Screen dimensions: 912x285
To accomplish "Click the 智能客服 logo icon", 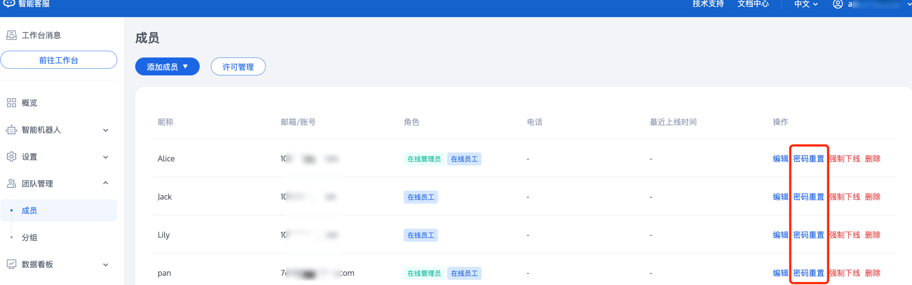I will click(x=9, y=3).
